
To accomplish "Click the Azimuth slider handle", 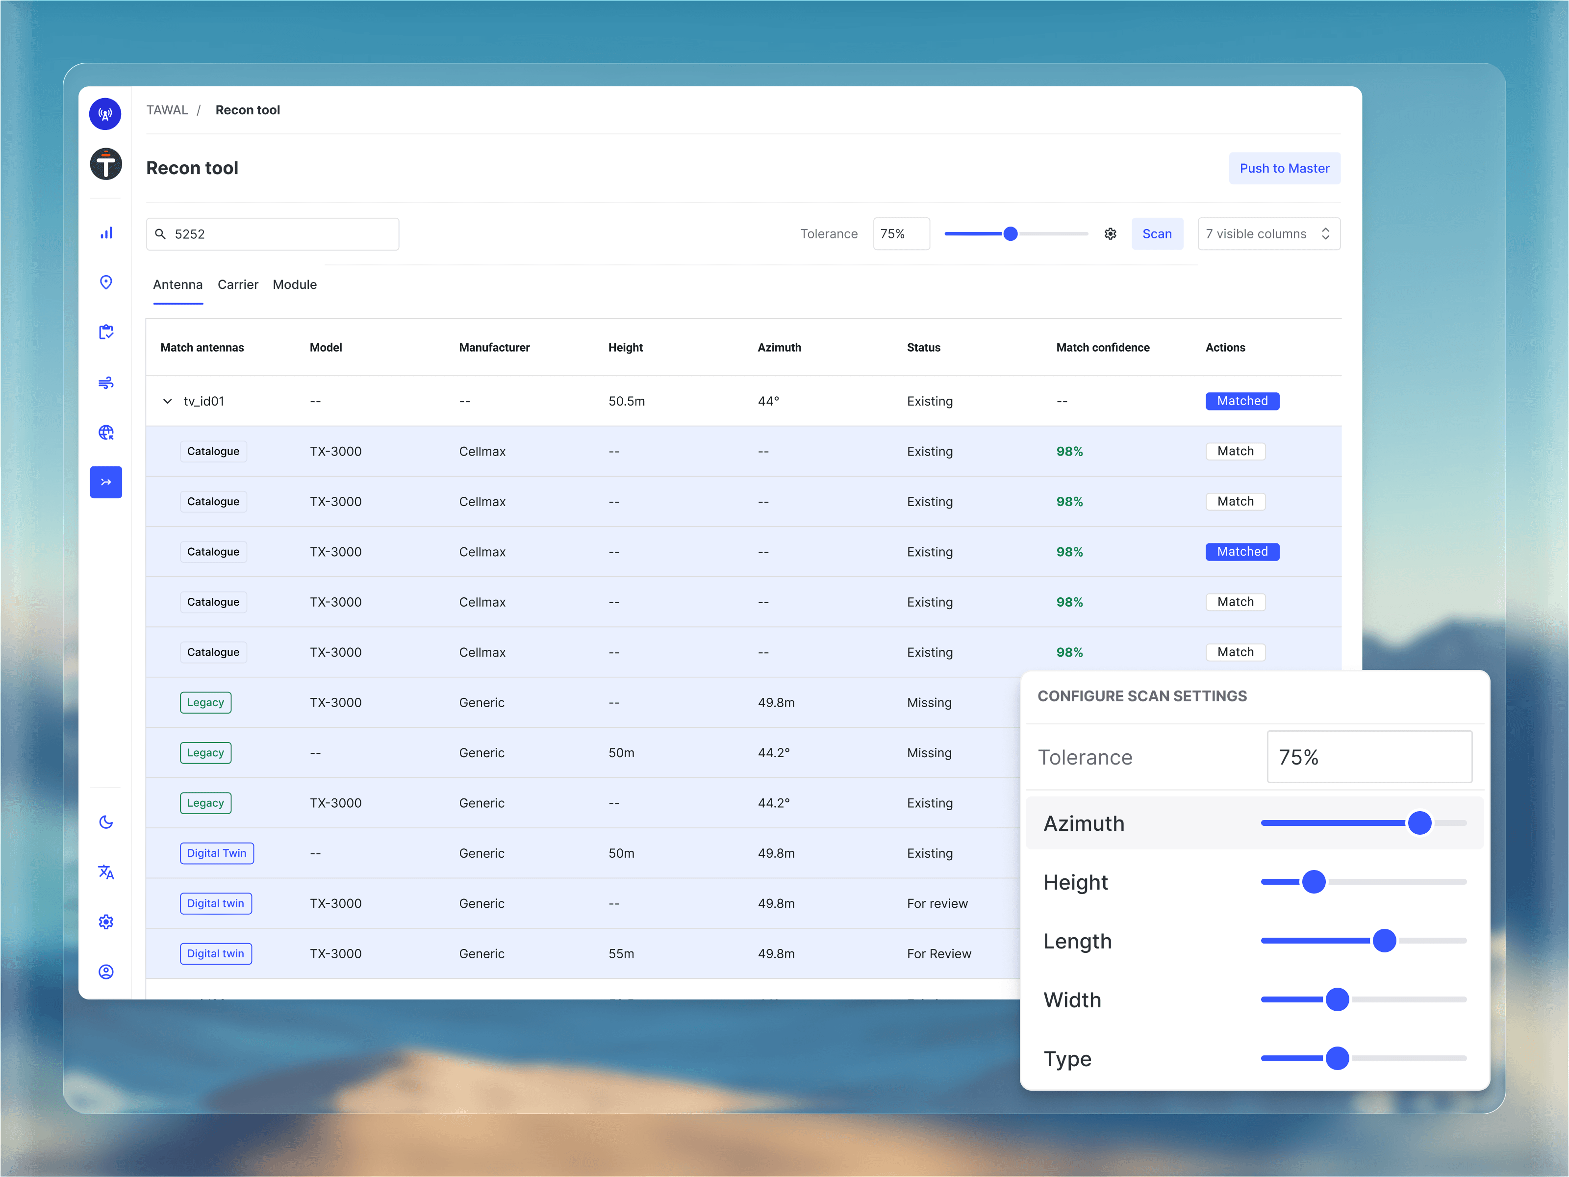I will [x=1419, y=823].
